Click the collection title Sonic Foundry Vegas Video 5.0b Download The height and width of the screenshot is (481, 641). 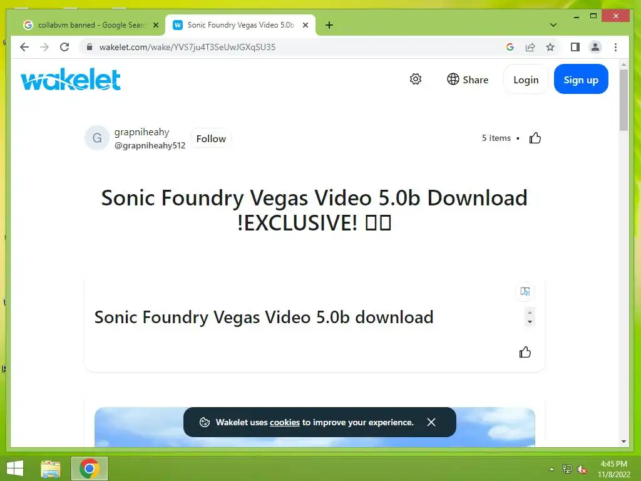pos(314,210)
